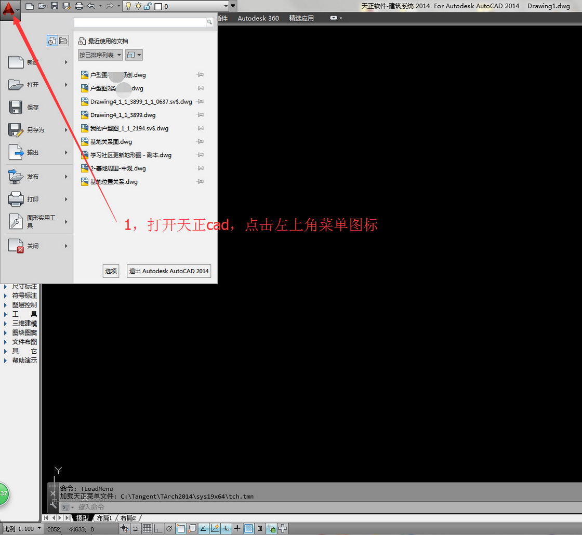Go to first layout tab arrow
The height and width of the screenshot is (535, 582).
click(46, 517)
